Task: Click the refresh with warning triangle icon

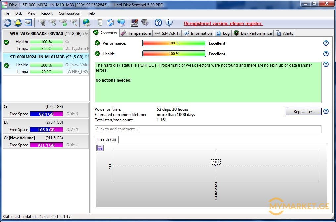Action: pos(18,22)
